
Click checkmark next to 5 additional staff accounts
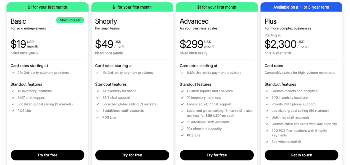click(x=98, y=111)
